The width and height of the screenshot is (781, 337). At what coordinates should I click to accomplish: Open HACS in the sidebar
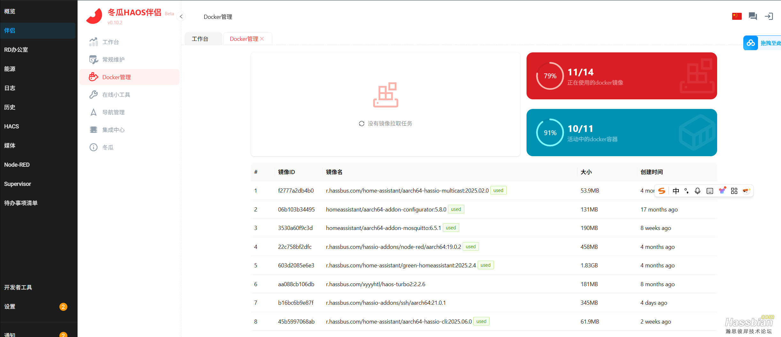(x=38, y=126)
